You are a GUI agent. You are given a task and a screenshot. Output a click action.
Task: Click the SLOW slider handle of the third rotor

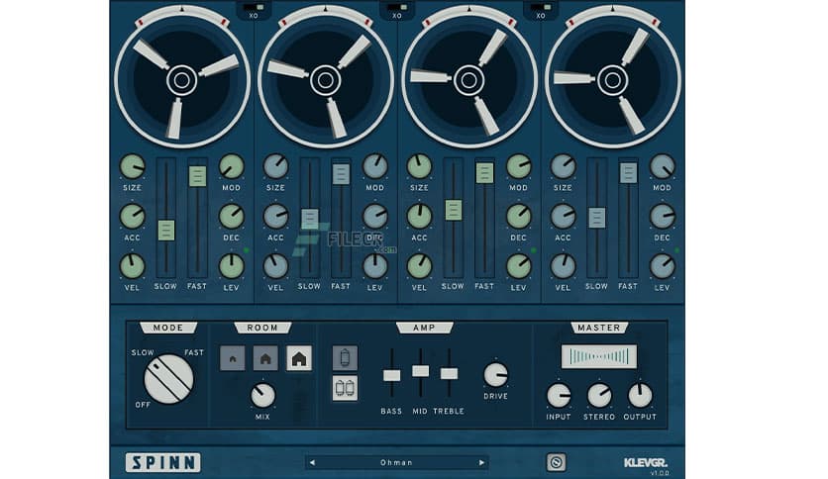click(x=453, y=210)
